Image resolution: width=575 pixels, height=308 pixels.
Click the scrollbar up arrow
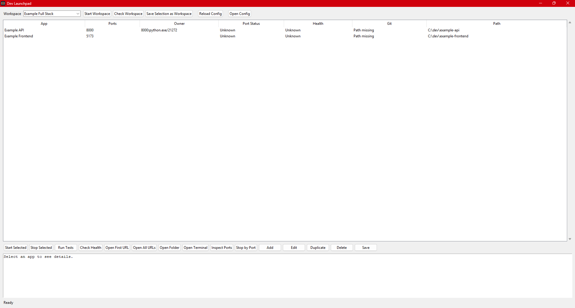click(x=570, y=23)
